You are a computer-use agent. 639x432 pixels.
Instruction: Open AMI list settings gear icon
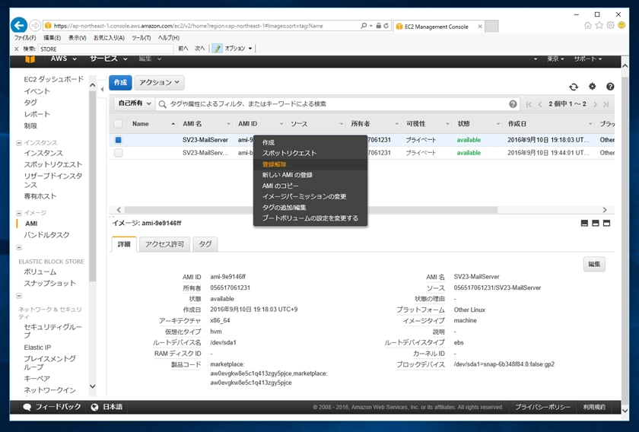click(x=592, y=87)
